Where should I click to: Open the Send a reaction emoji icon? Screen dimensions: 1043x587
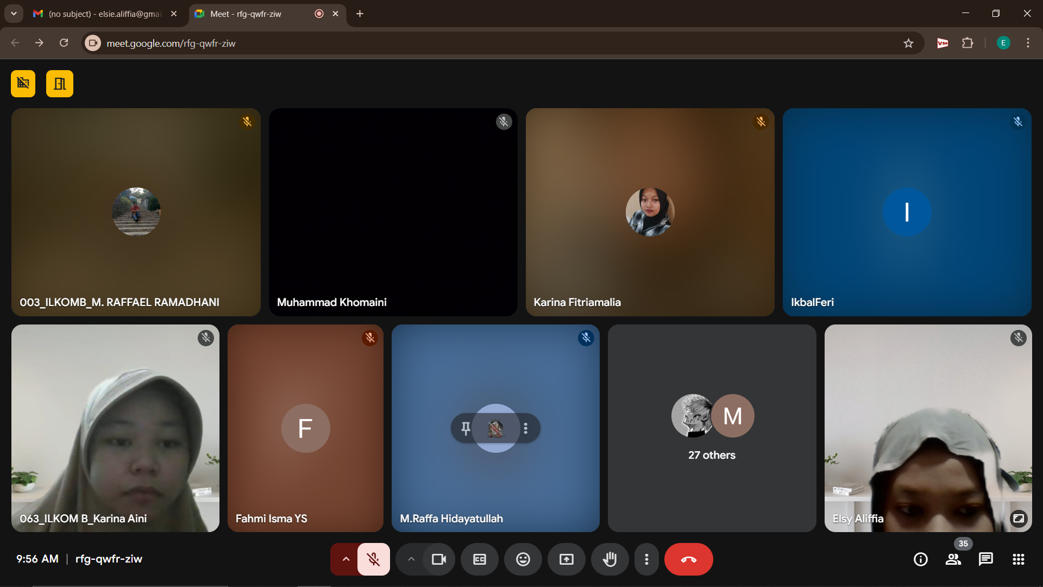523,559
